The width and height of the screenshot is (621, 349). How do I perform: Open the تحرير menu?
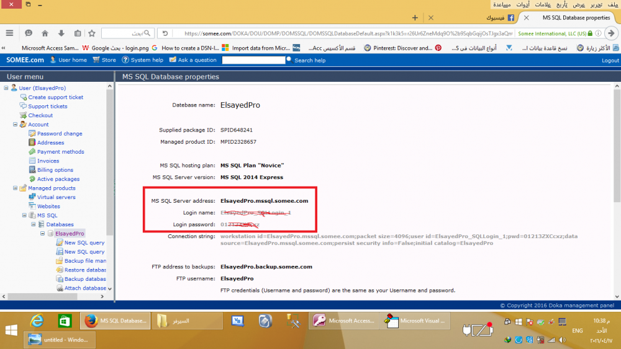coord(596,5)
